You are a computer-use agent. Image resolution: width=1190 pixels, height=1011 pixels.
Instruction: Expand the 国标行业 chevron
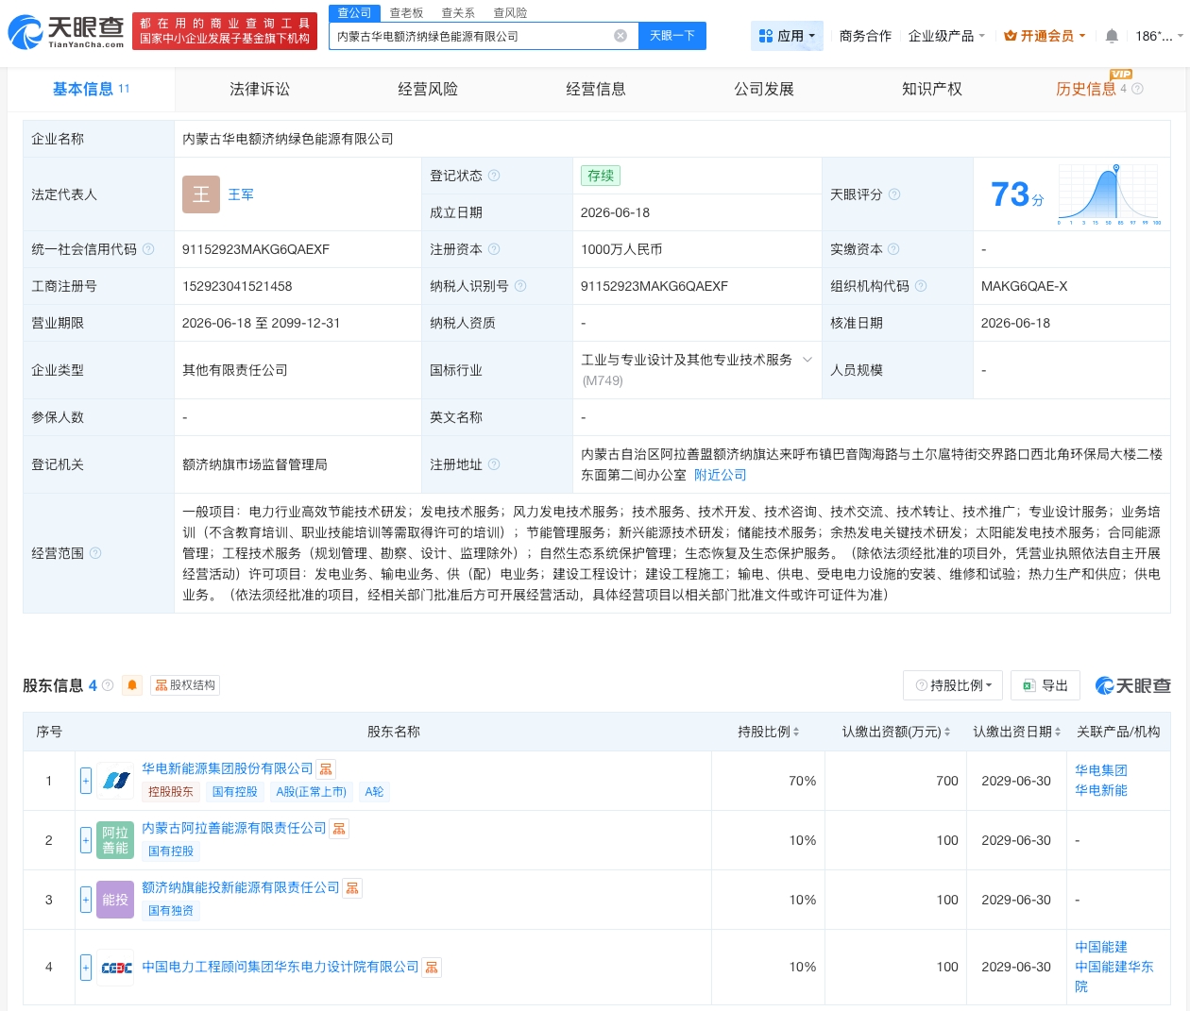pyautogui.click(x=807, y=360)
